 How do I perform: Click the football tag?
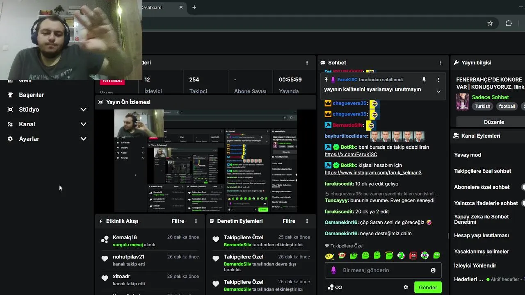[x=507, y=106]
